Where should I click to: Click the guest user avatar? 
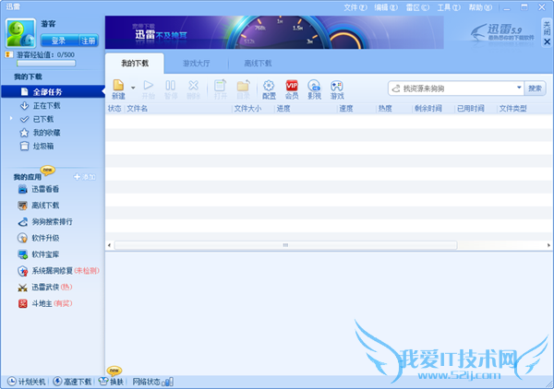tap(20, 33)
